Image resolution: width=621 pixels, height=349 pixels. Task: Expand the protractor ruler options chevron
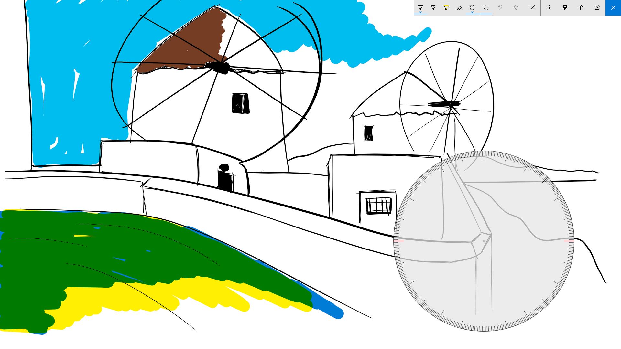pyautogui.click(x=472, y=12)
